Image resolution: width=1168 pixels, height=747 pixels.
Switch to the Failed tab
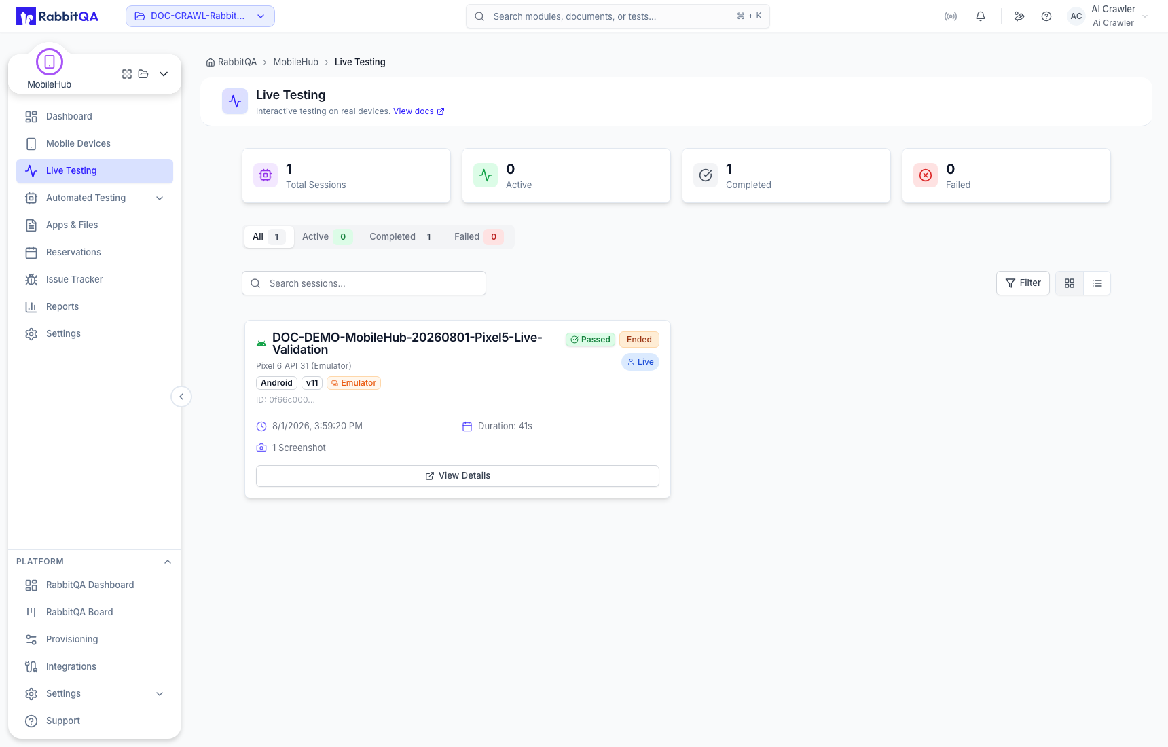[x=478, y=237]
